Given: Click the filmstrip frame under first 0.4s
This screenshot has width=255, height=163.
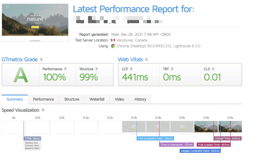Looking at the screenshot, I should 182,127.
